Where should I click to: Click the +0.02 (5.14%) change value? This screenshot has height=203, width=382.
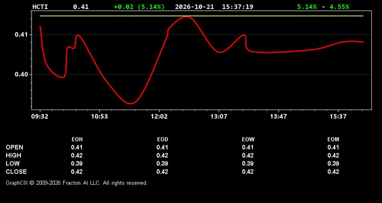point(139,7)
